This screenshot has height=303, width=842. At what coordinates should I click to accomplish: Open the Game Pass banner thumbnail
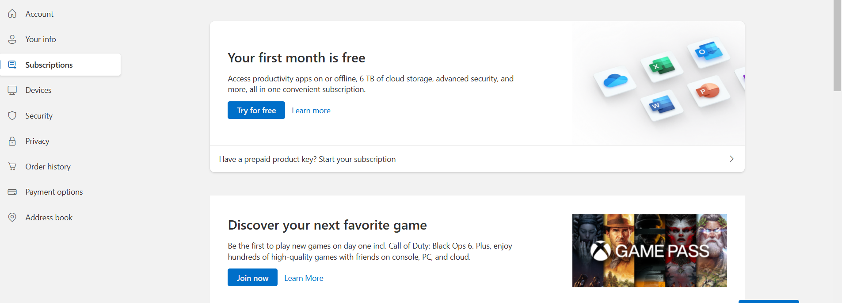pos(650,251)
